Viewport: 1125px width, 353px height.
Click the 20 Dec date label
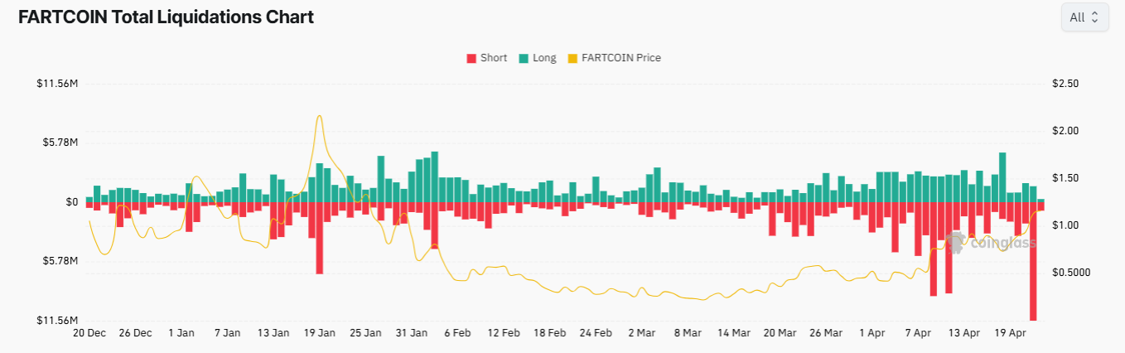89,333
